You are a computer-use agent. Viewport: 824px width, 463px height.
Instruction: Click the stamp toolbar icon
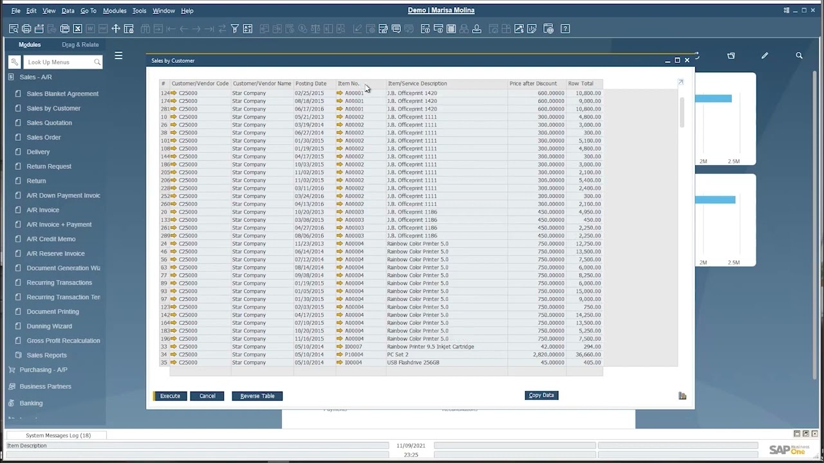click(x=476, y=29)
